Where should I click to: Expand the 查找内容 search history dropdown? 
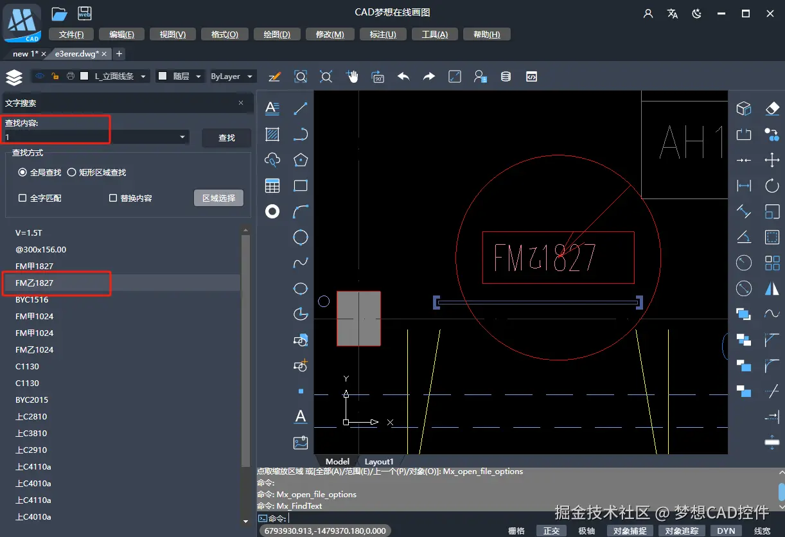point(182,137)
